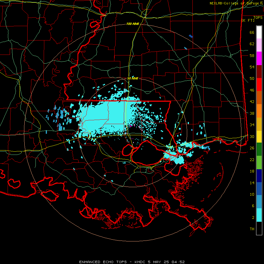Click the '04:52' timestamp in the caption
The image size is (264, 264).
178,262
